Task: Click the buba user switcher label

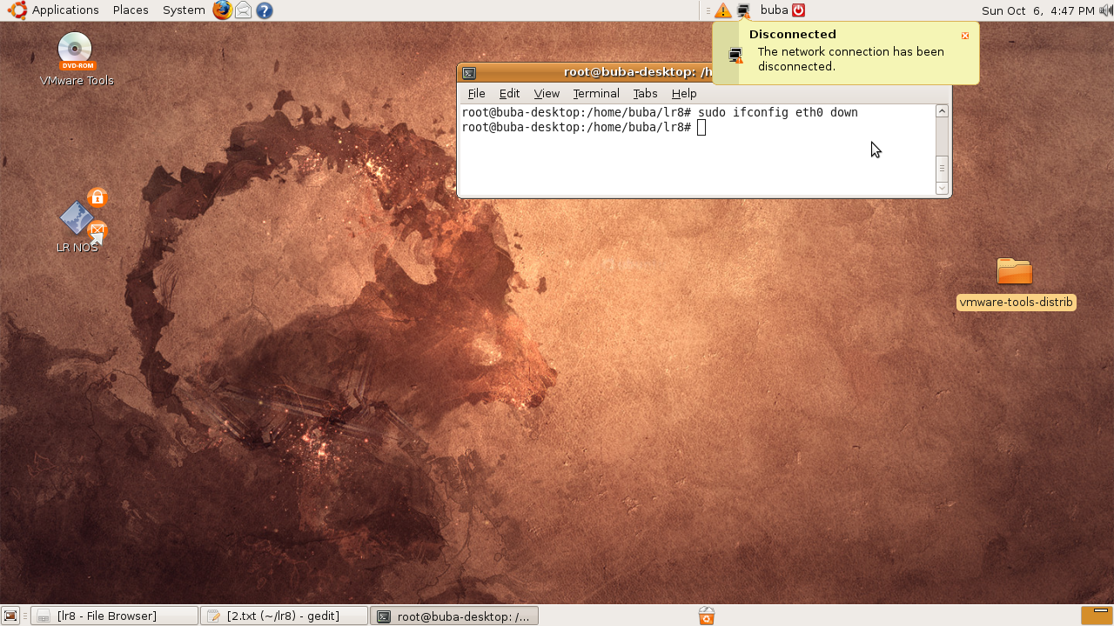Action: (774, 10)
